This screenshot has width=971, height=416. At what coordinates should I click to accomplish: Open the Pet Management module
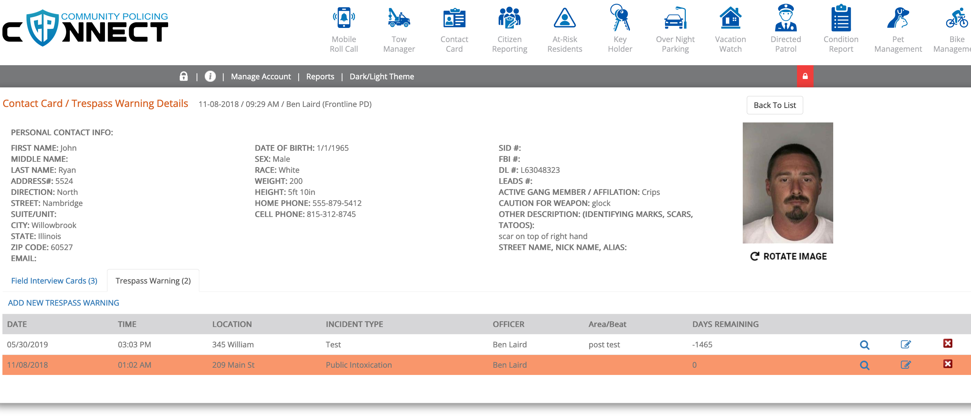click(898, 29)
